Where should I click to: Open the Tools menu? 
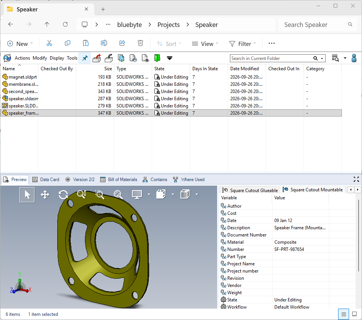72,58
